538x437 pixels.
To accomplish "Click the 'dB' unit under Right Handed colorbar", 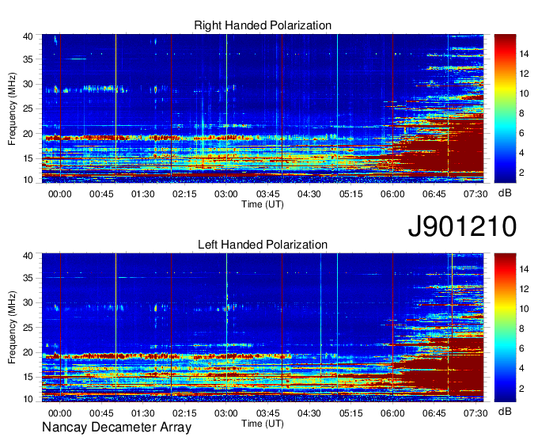I will 505,193.
